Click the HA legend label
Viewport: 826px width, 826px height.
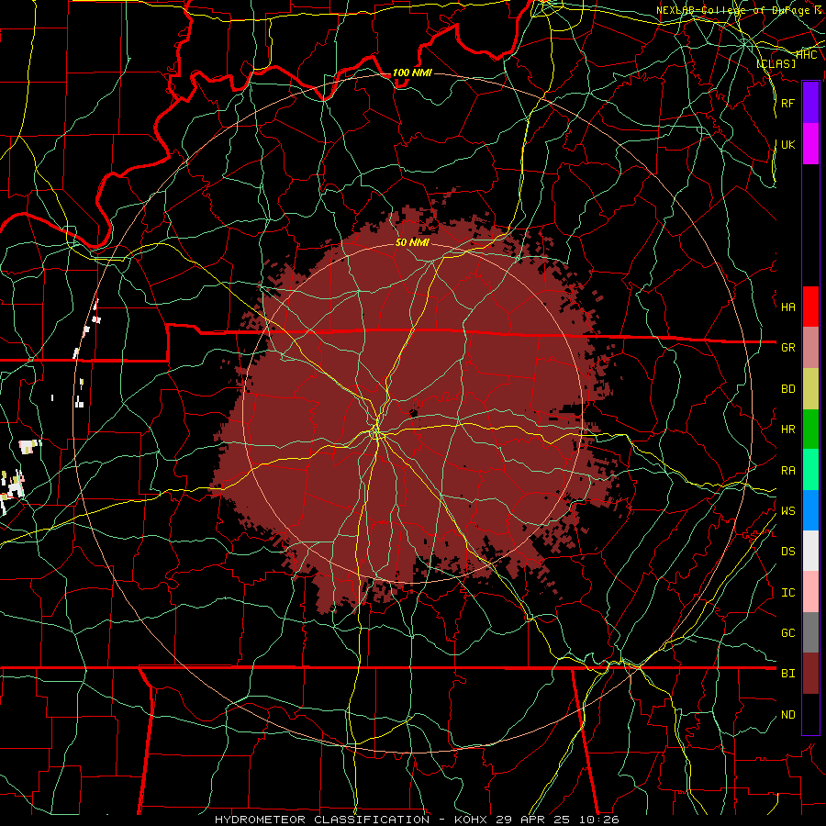pos(788,307)
